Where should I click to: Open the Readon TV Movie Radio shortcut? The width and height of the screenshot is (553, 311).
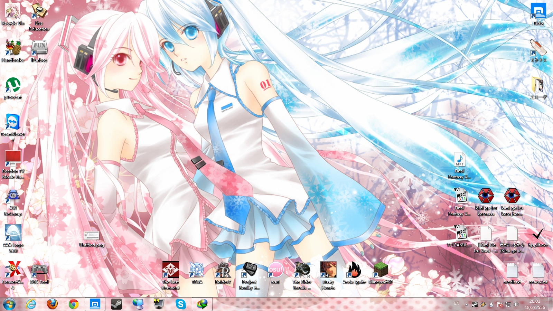coord(13,165)
